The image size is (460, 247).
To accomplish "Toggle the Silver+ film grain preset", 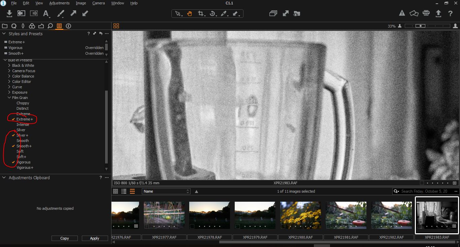I will pyautogui.click(x=22, y=135).
